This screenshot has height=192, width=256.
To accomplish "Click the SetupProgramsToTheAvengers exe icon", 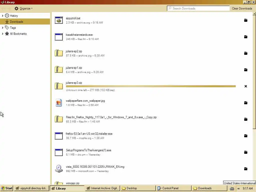I will click(x=59, y=152).
